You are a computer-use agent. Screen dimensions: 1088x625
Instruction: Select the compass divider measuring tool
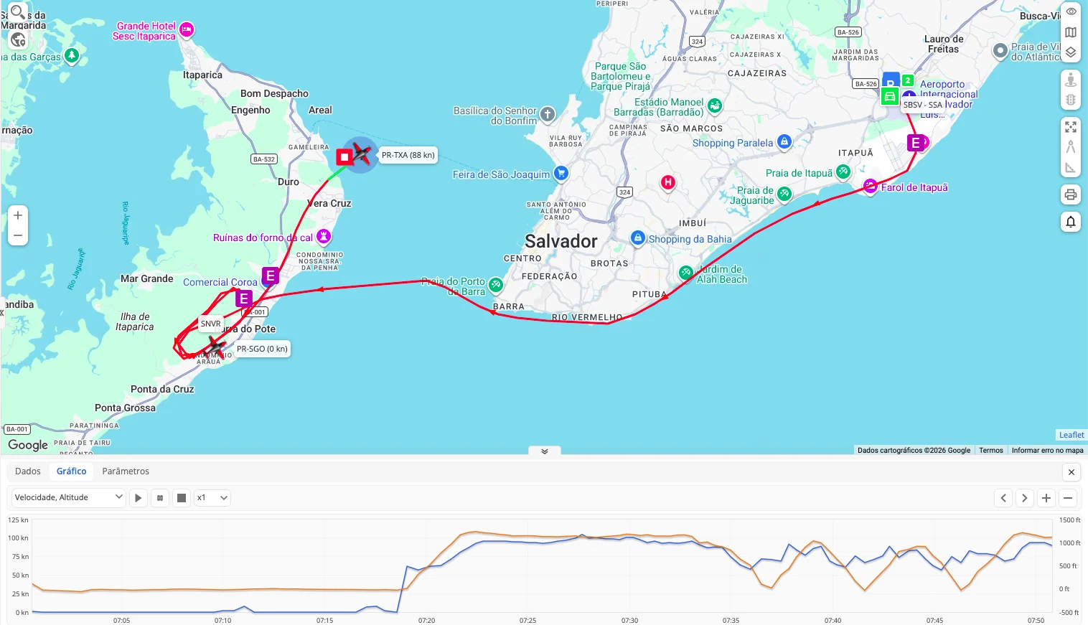pyautogui.click(x=1071, y=147)
